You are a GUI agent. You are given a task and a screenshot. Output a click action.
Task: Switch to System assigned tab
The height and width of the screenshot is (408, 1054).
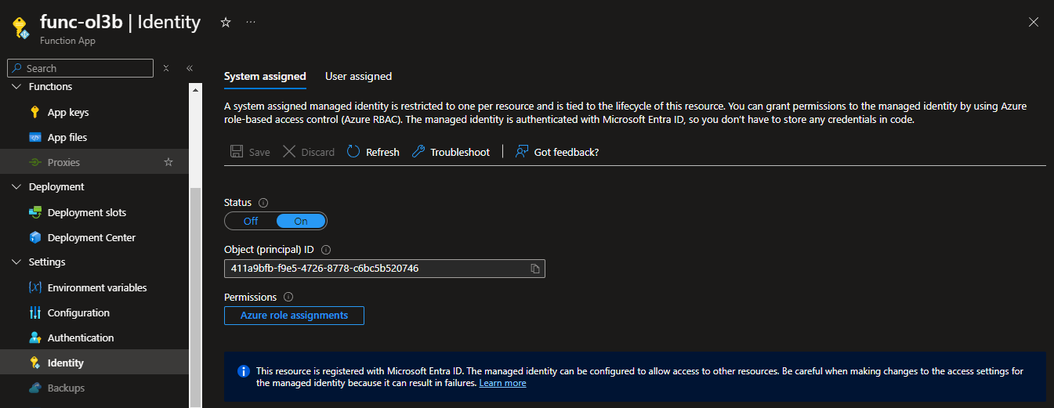pos(265,76)
